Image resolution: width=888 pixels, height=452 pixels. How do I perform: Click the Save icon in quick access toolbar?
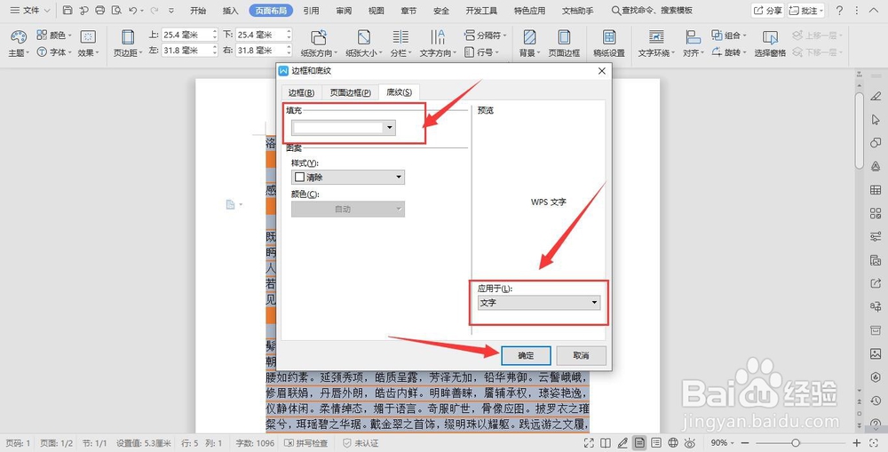pos(67,10)
